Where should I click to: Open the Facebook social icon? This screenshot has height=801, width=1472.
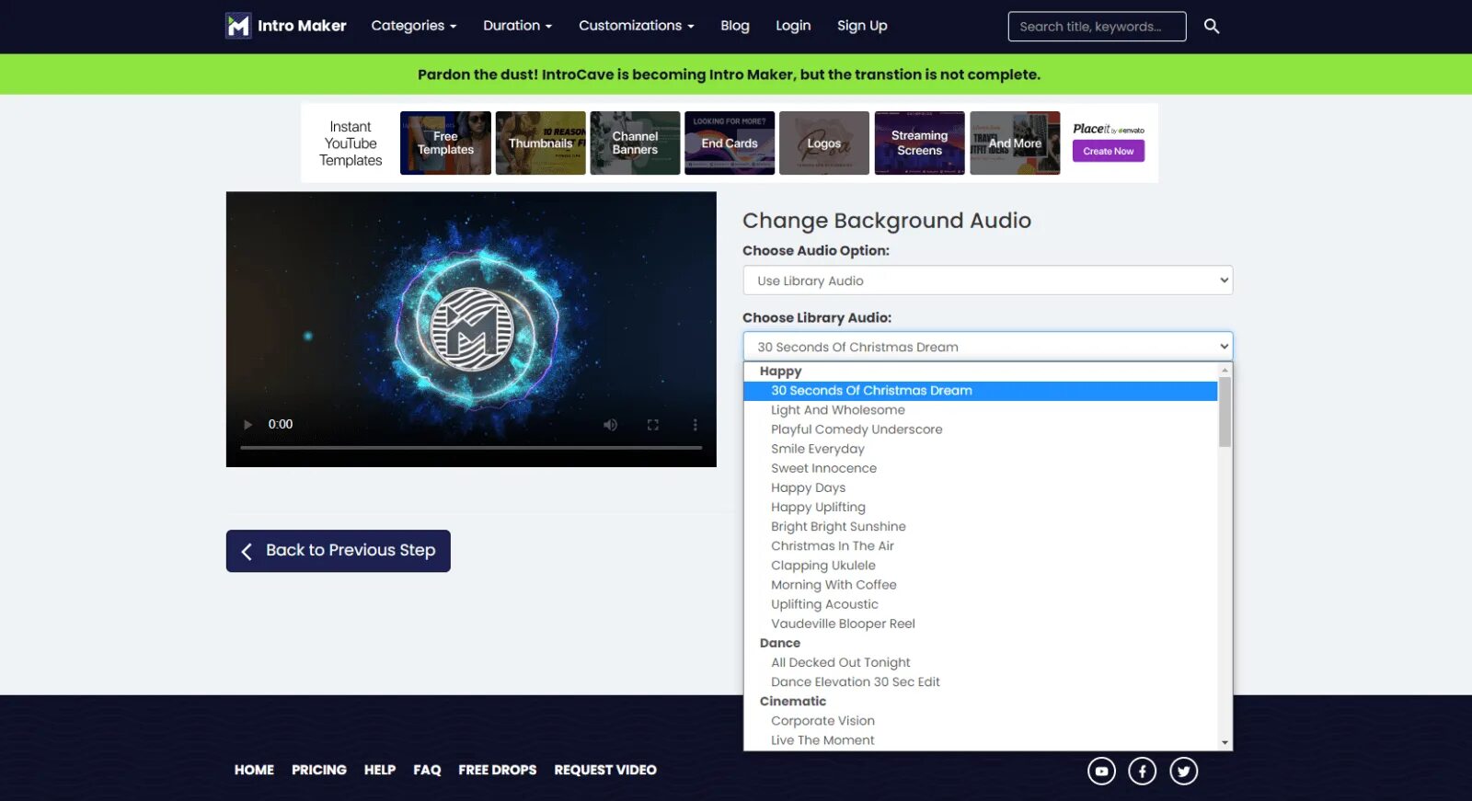pos(1143,771)
